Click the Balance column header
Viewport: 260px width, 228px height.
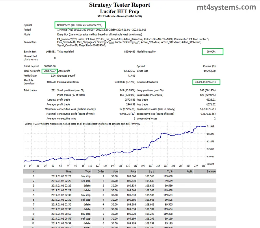pyautogui.click(x=211, y=171)
